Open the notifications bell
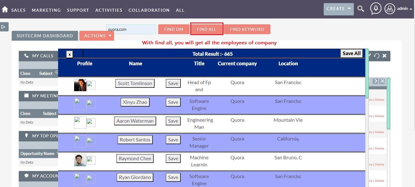415x187 pixels. (376, 9)
